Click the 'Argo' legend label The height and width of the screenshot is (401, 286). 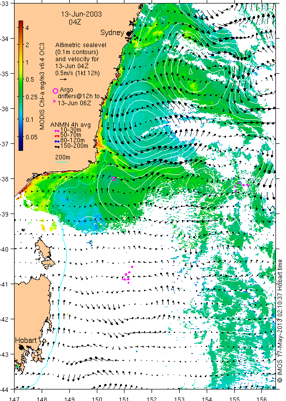point(66,90)
